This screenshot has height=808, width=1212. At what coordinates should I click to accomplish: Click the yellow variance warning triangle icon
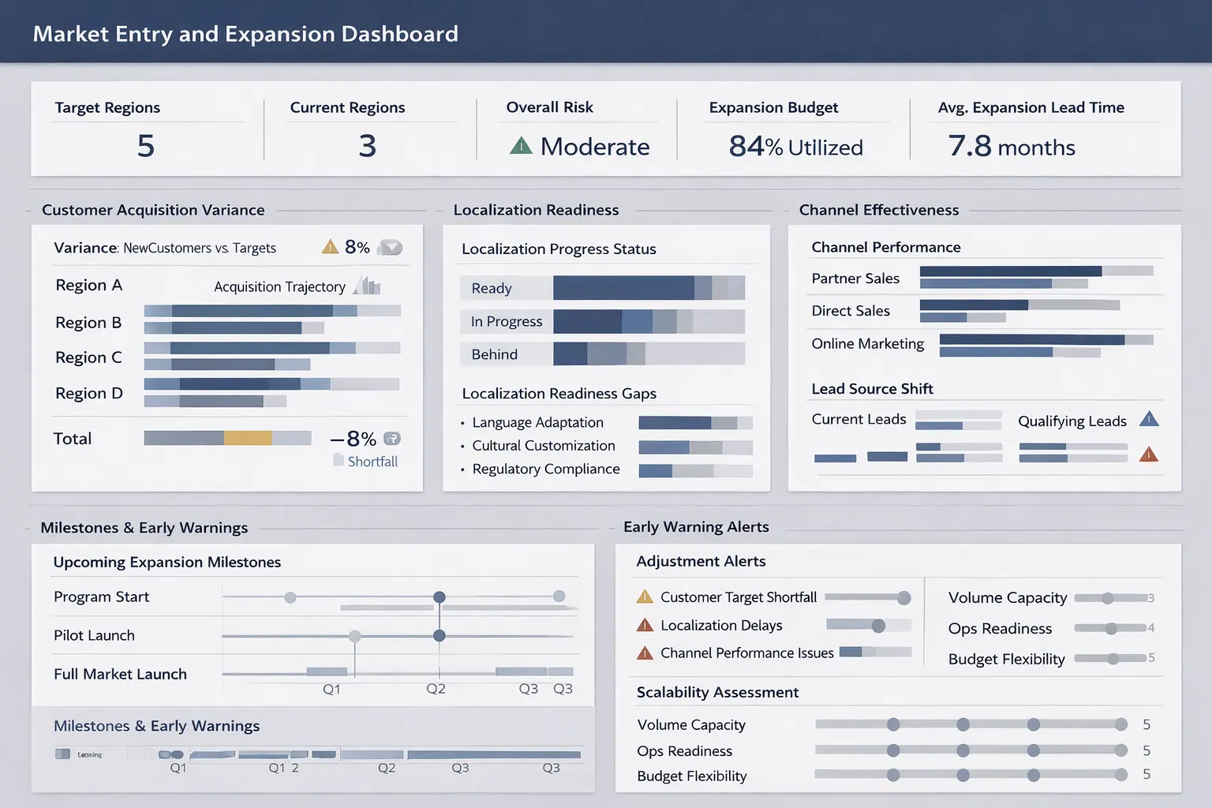click(x=330, y=247)
